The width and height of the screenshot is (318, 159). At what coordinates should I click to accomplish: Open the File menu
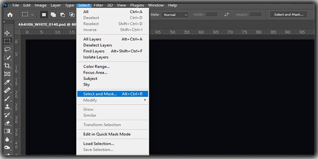15,5
